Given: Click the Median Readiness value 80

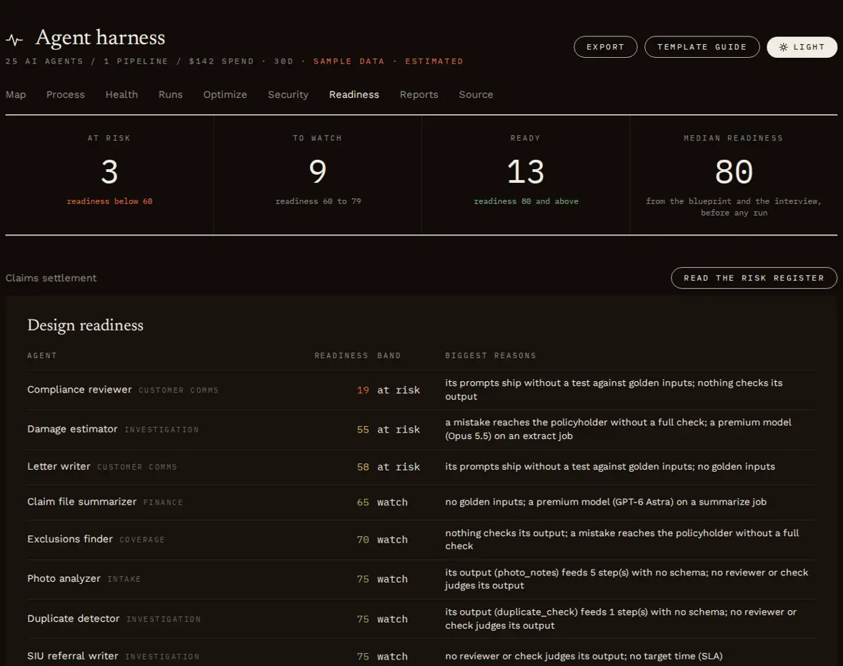Looking at the screenshot, I should (734, 172).
